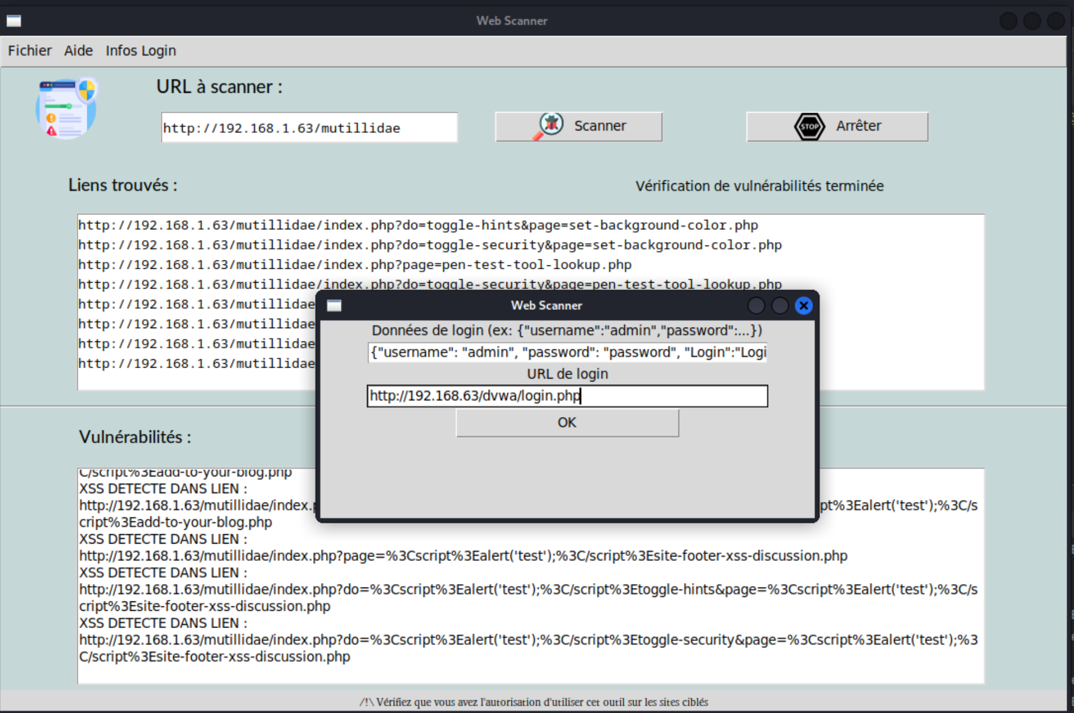
Task: Open the Fichier menu
Action: [29, 51]
